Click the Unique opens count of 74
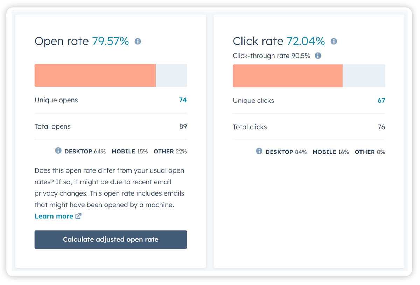 (x=183, y=100)
